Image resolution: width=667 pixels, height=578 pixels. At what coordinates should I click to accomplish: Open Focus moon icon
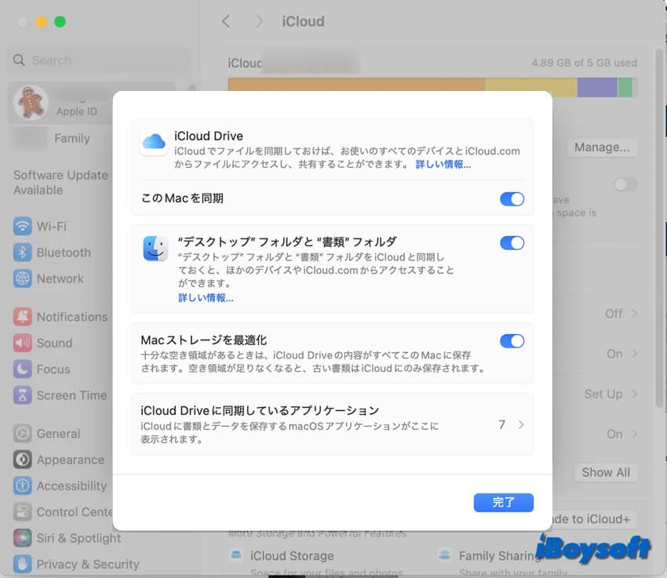[22, 369]
